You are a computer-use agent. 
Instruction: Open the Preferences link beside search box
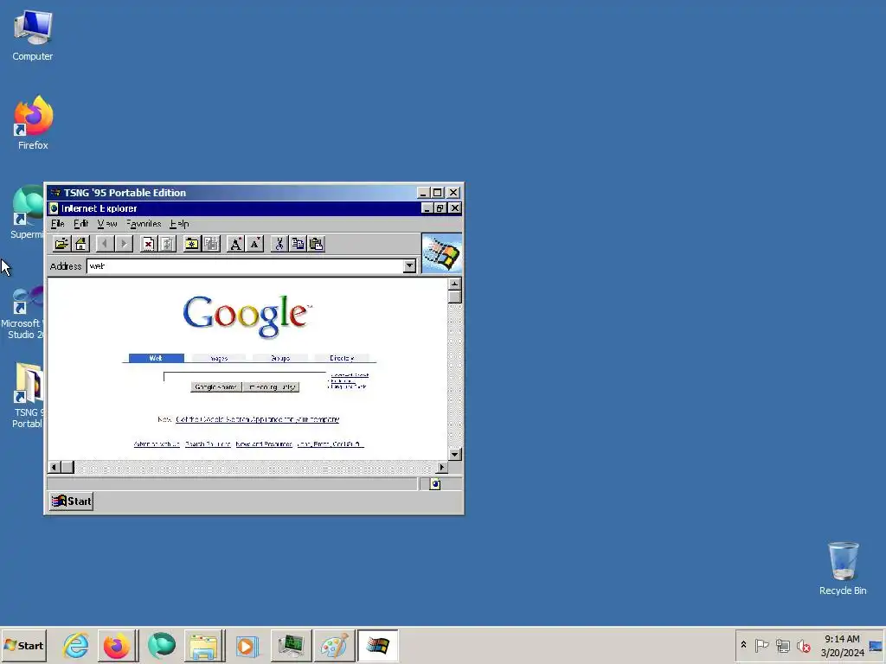tap(343, 381)
